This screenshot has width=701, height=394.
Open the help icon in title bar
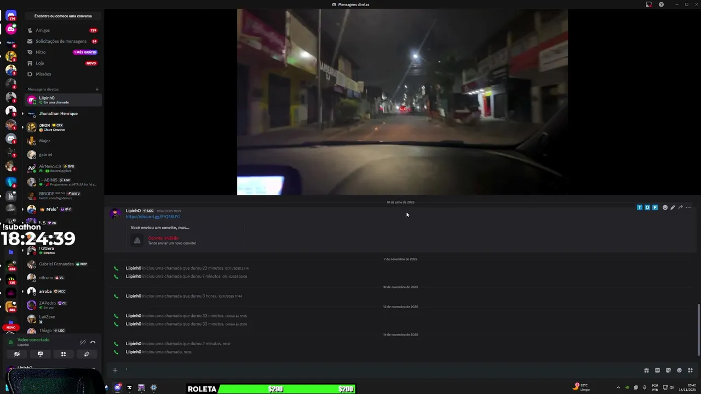tap(661, 4)
